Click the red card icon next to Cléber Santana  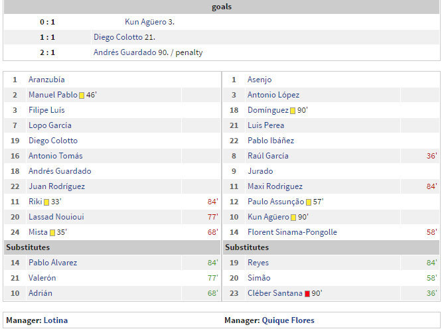[x=307, y=293]
